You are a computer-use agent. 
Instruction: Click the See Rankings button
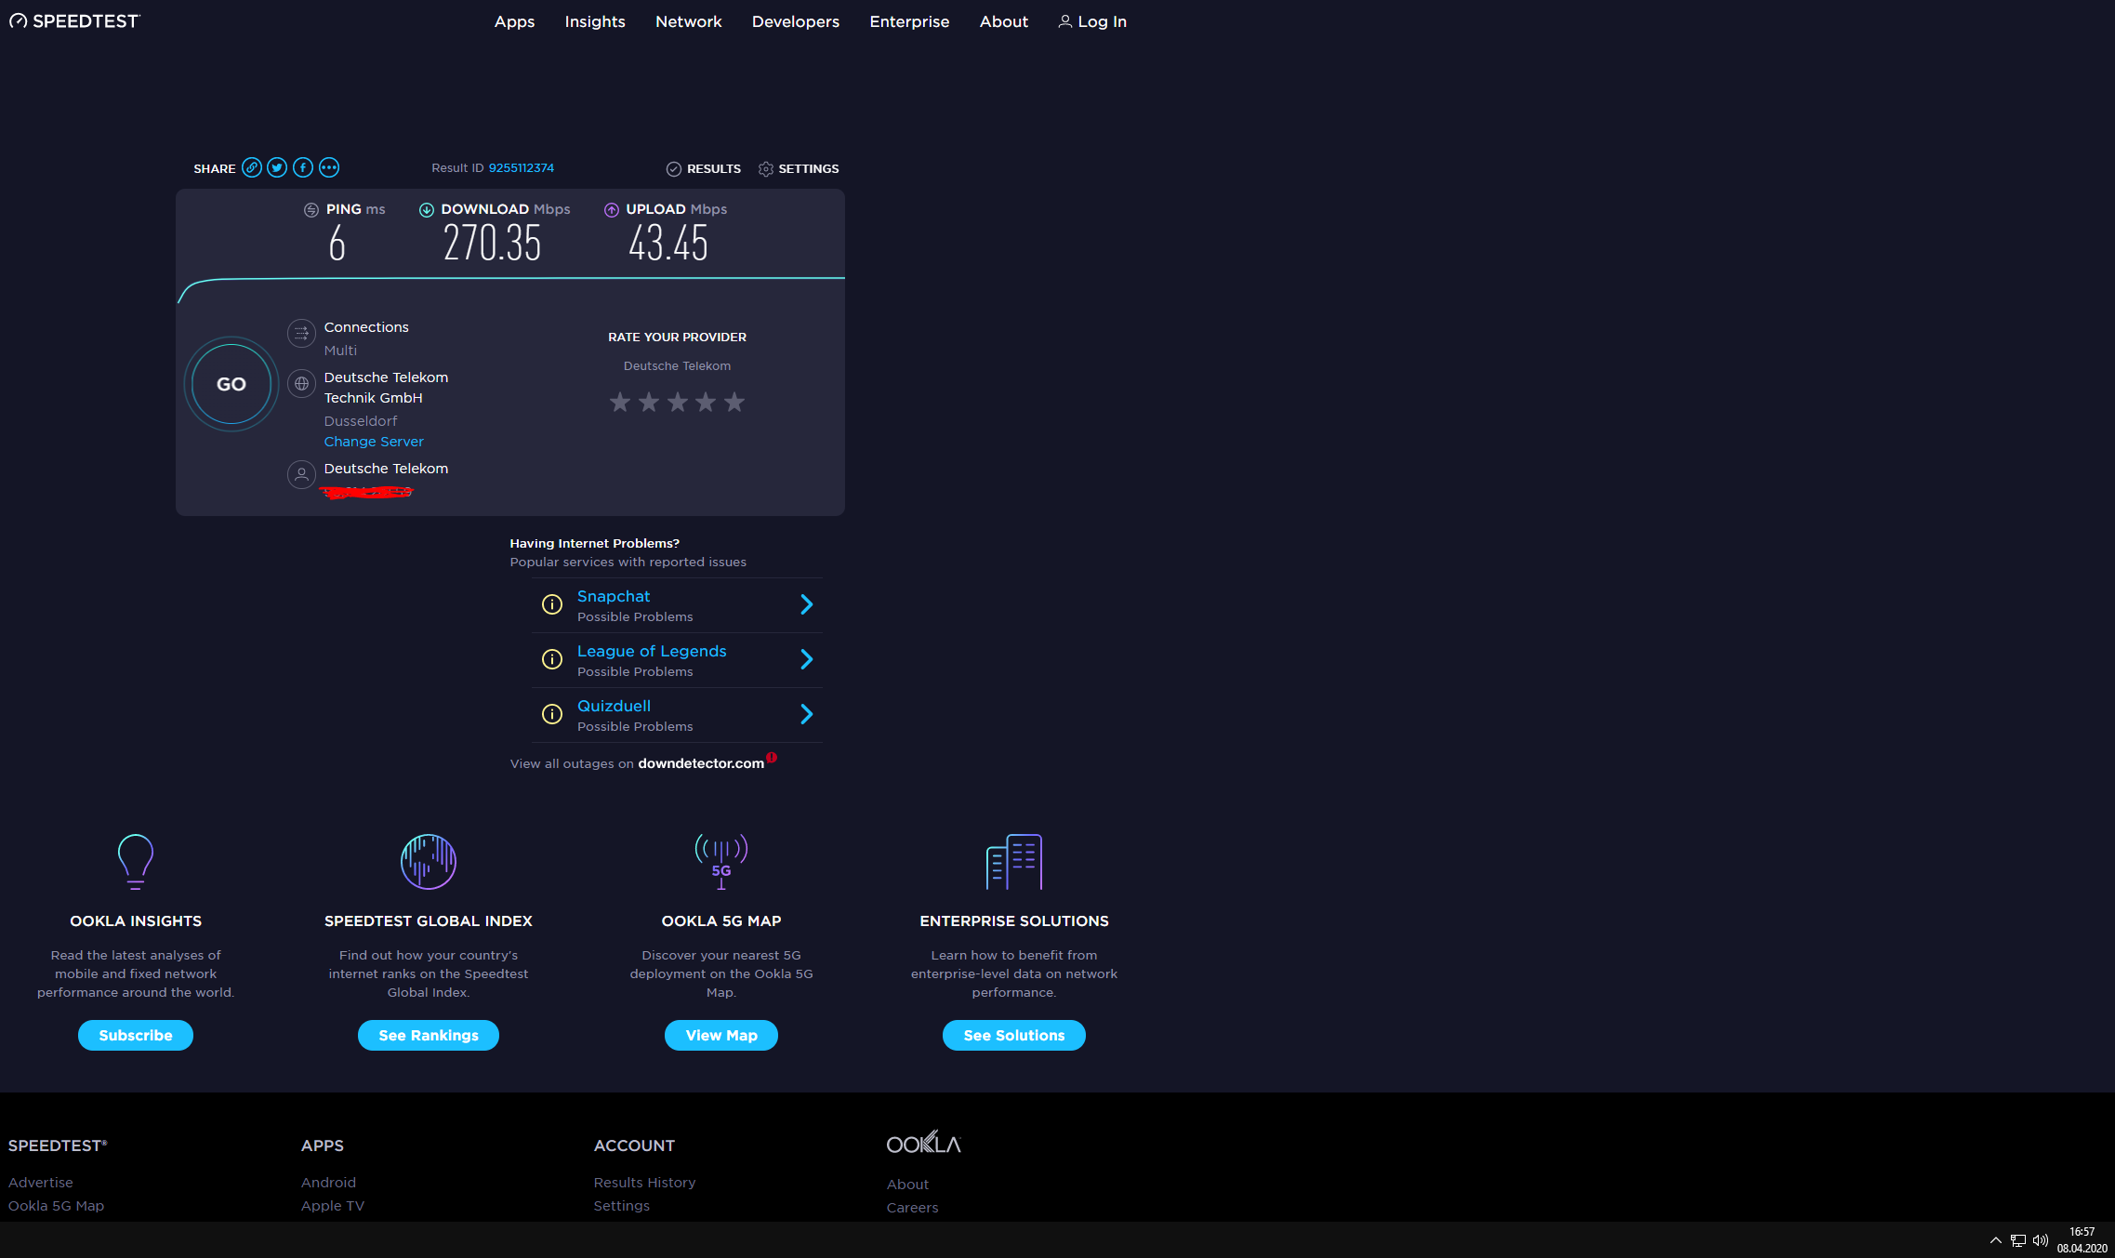[x=429, y=1036]
